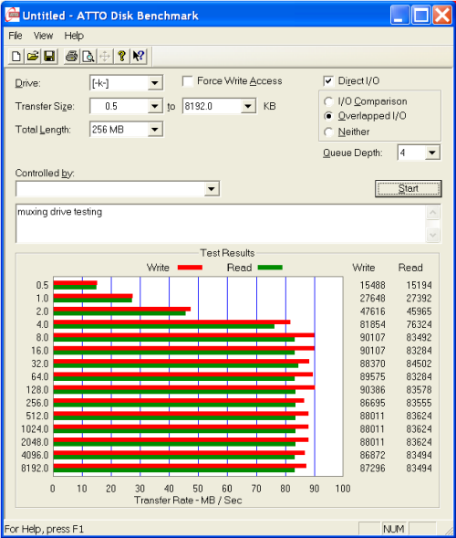Screen dimensions: 456x538
Task: Click write value 15488
Action: click(x=372, y=285)
